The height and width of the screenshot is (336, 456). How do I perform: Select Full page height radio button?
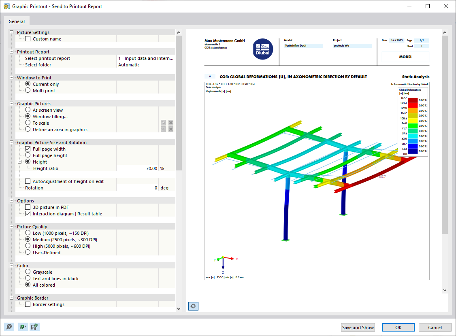point(28,155)
